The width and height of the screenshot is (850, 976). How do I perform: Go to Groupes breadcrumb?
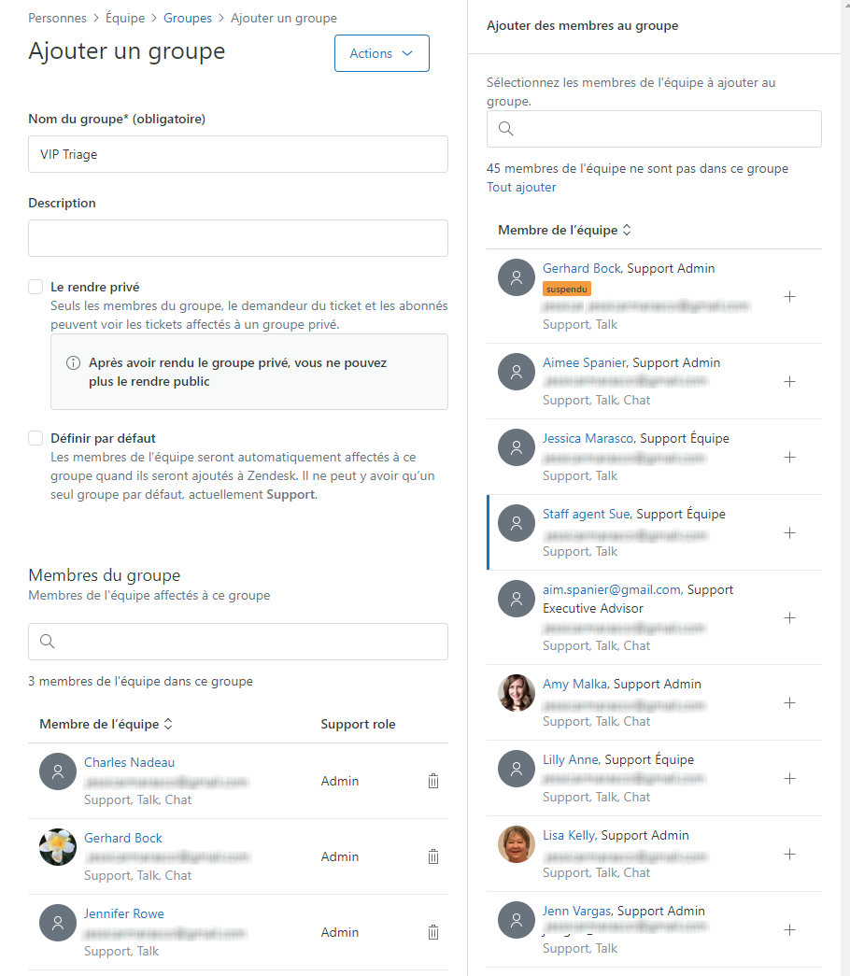[188, 18]
